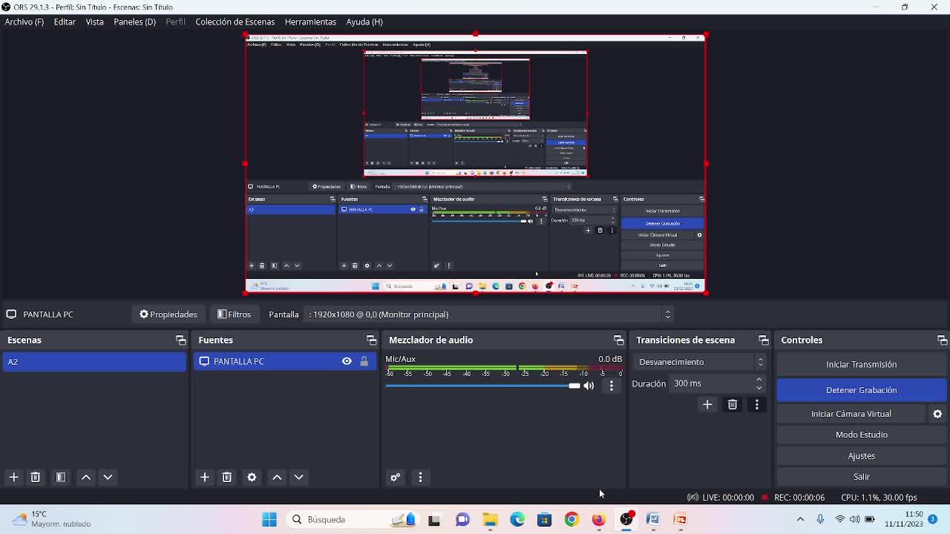Open source Propiedades button
This screenshot has width=950, height=534.
168,314
